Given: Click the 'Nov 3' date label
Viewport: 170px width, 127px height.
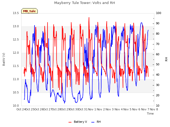Looking at the screenshot, I should pyautogui.click(x=110, y=109).
